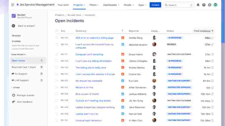This screenshot has height=126, width=225.
Task: Click the Create button
Action: pyautogui.click(x=155, y=5)
